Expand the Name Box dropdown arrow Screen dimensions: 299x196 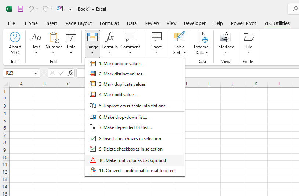[x=36, y=73]
